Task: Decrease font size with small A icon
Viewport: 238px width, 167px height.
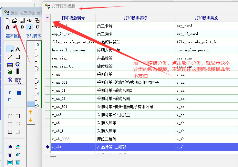Action: 15,27
